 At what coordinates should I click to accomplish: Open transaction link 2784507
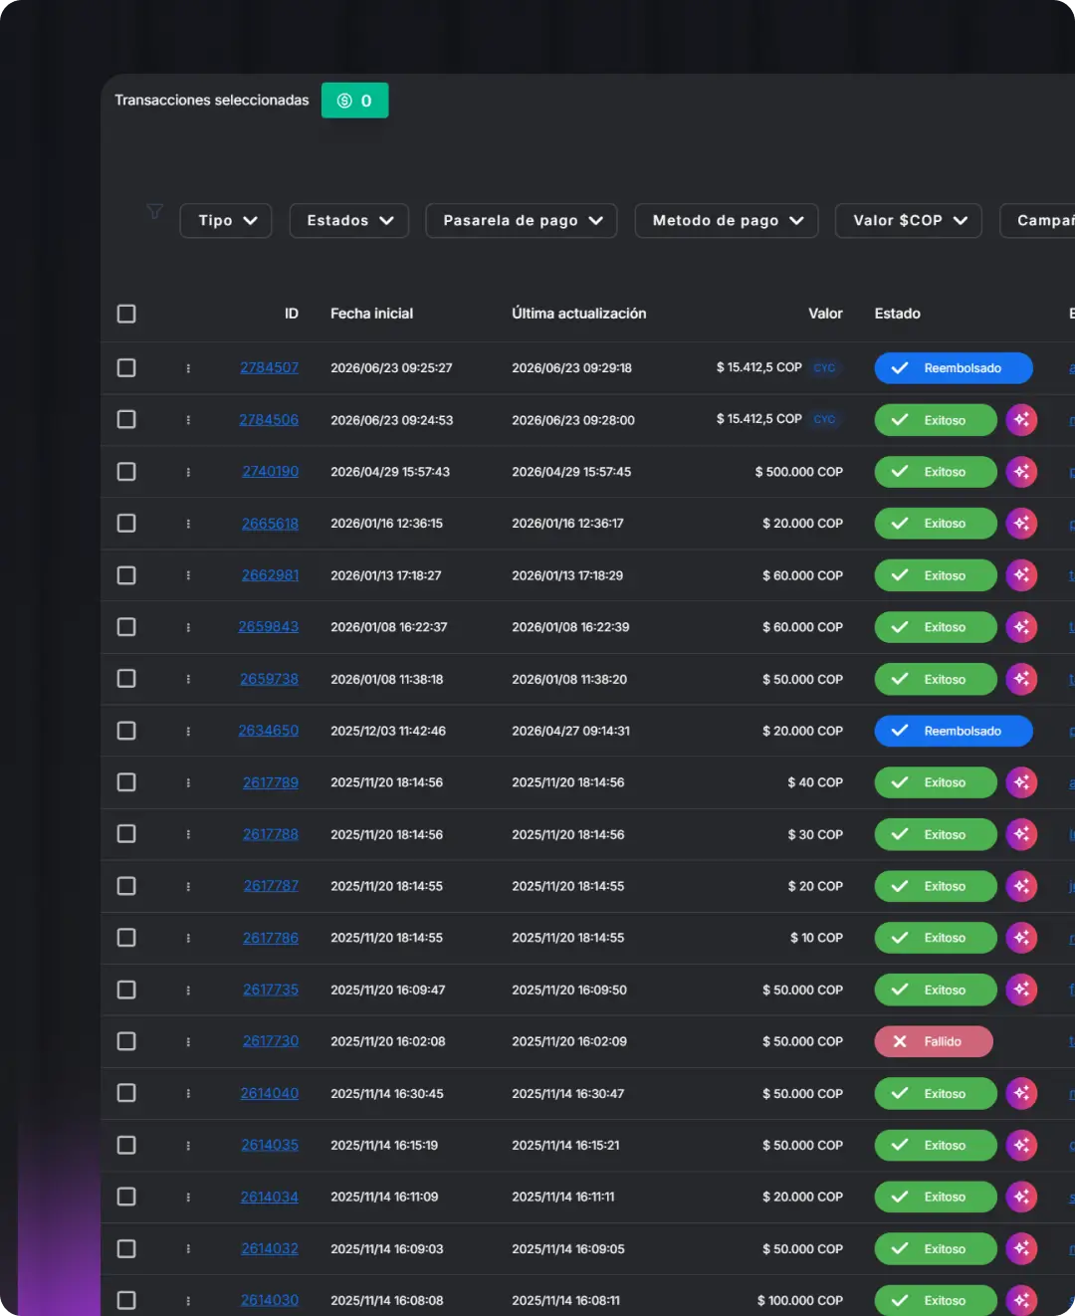click(269, 367)
